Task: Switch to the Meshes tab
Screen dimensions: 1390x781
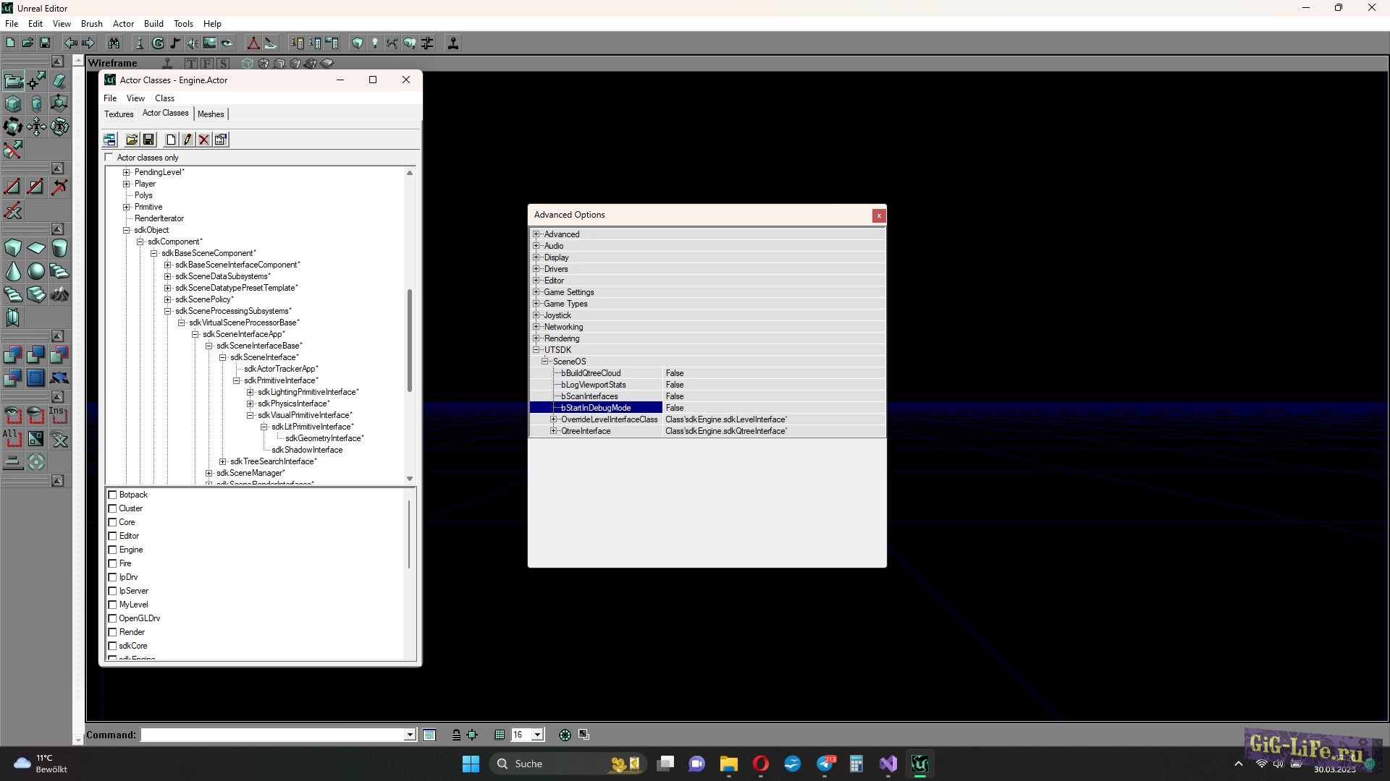Action: (211, 114)
